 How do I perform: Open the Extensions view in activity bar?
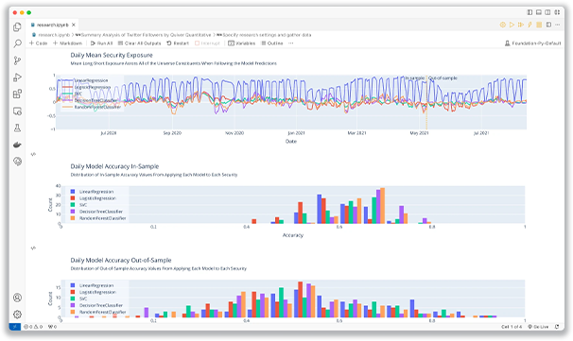click(x=17, y=94)
